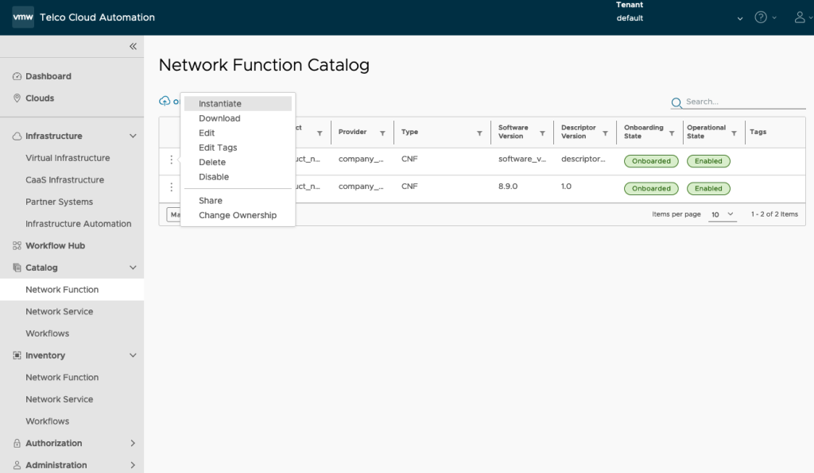Filter the Provider column
The height and width of the screenshot is (473, 814).
coord(382,133)
